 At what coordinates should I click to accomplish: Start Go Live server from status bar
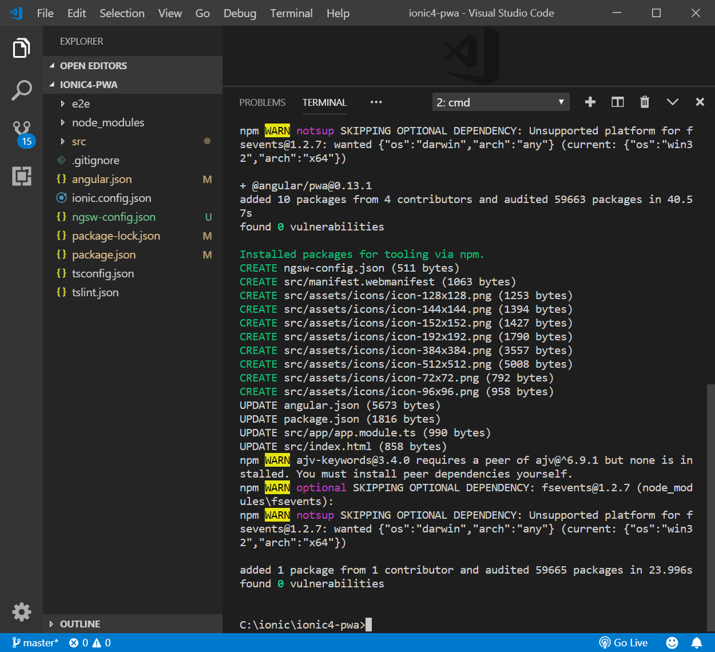pos(623,643)
